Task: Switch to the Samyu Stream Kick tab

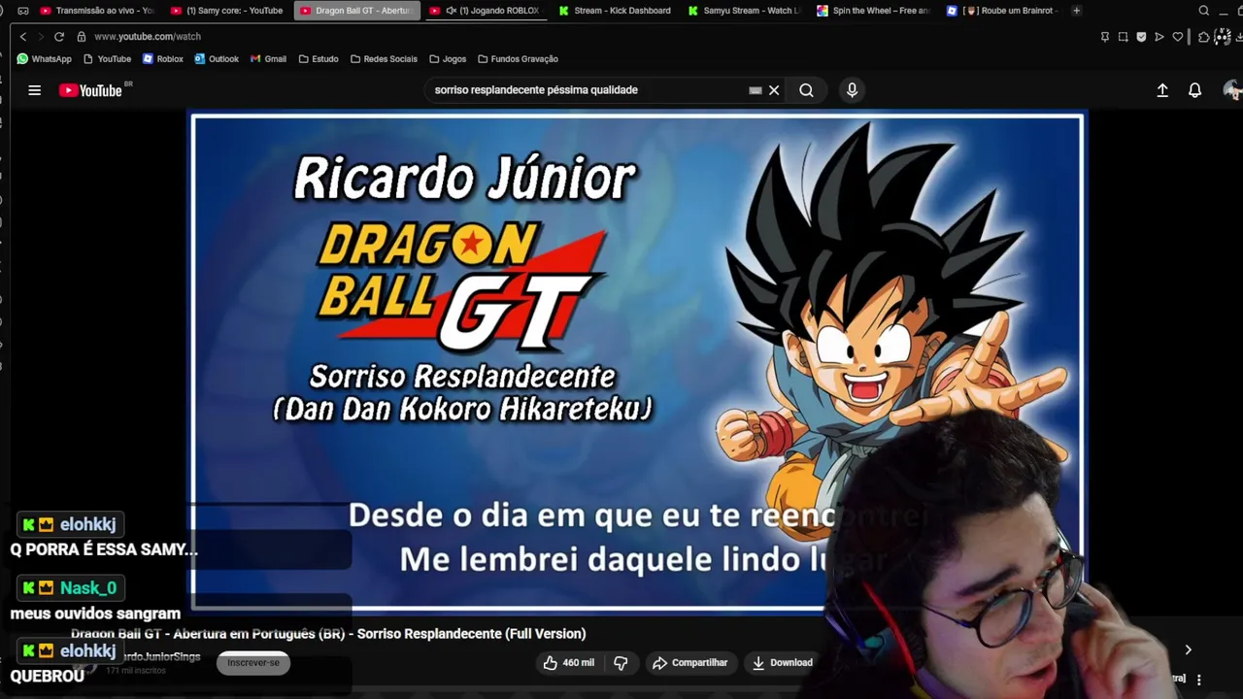Action: click(x=745, y=11)
